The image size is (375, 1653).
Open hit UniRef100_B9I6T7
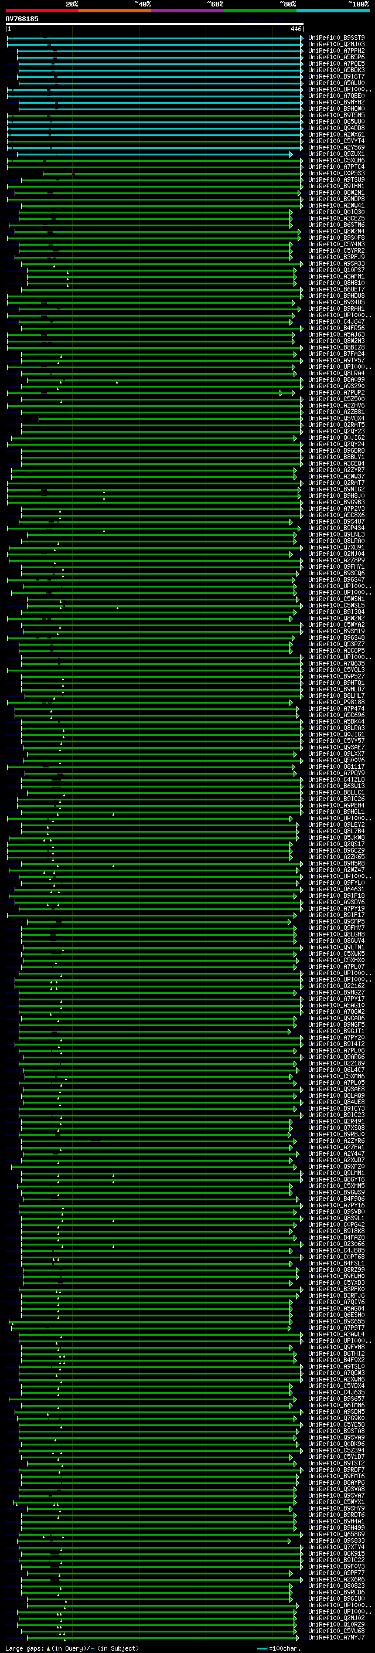(x=336, y=76)
